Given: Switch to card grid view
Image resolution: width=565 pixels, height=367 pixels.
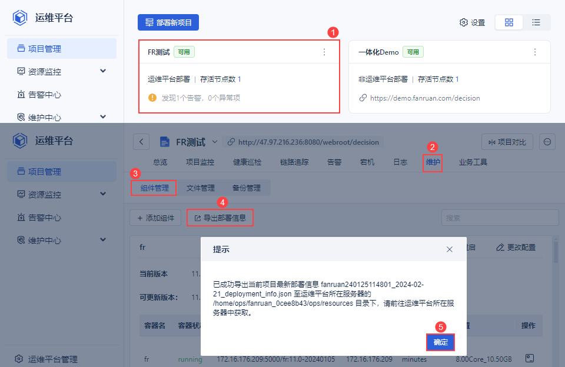Looking at the screenshot, I should pyautogui.click(x=508, y=22).
